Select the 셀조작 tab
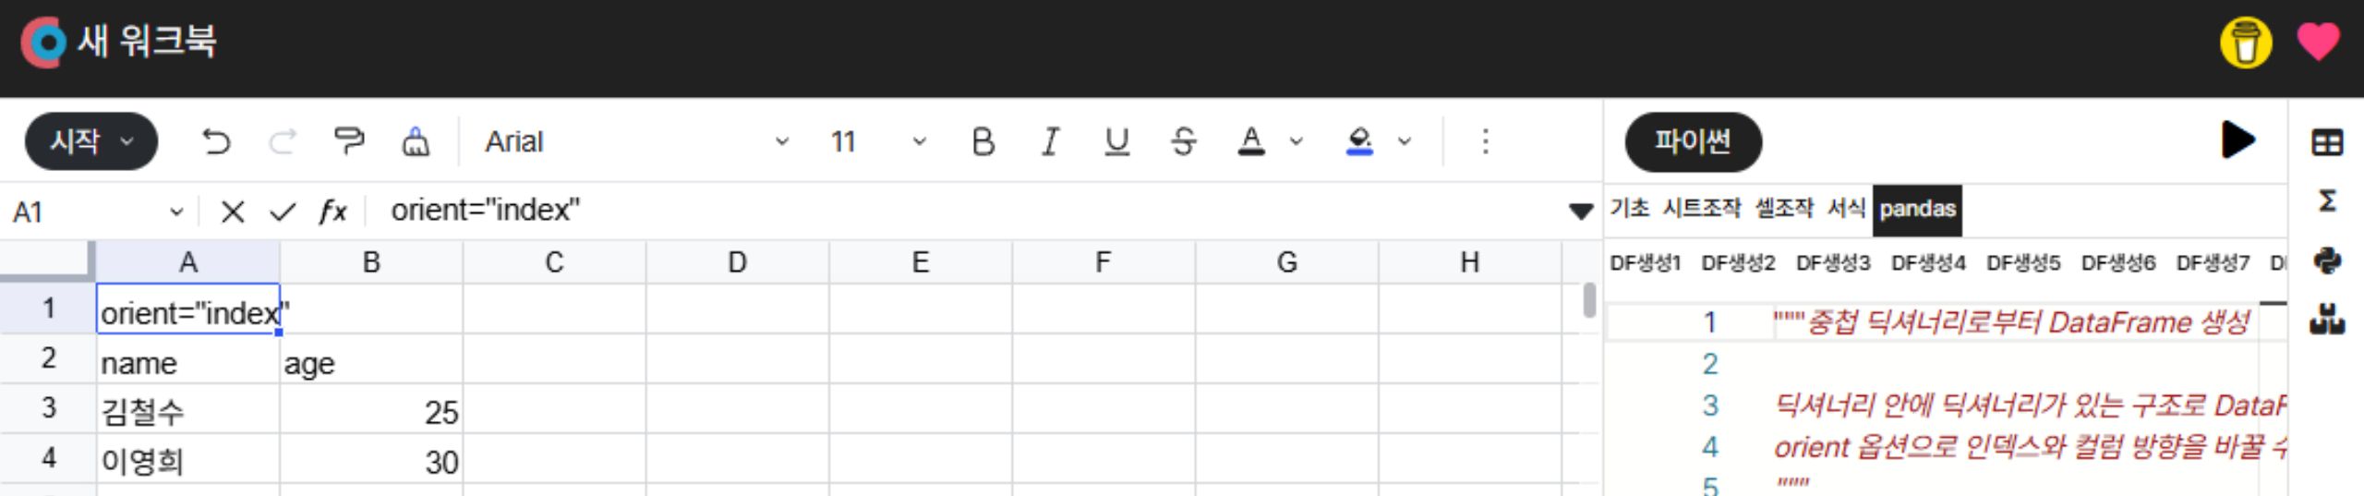This screenshot has width=2364, height=496. click(x=1784, y=209)
